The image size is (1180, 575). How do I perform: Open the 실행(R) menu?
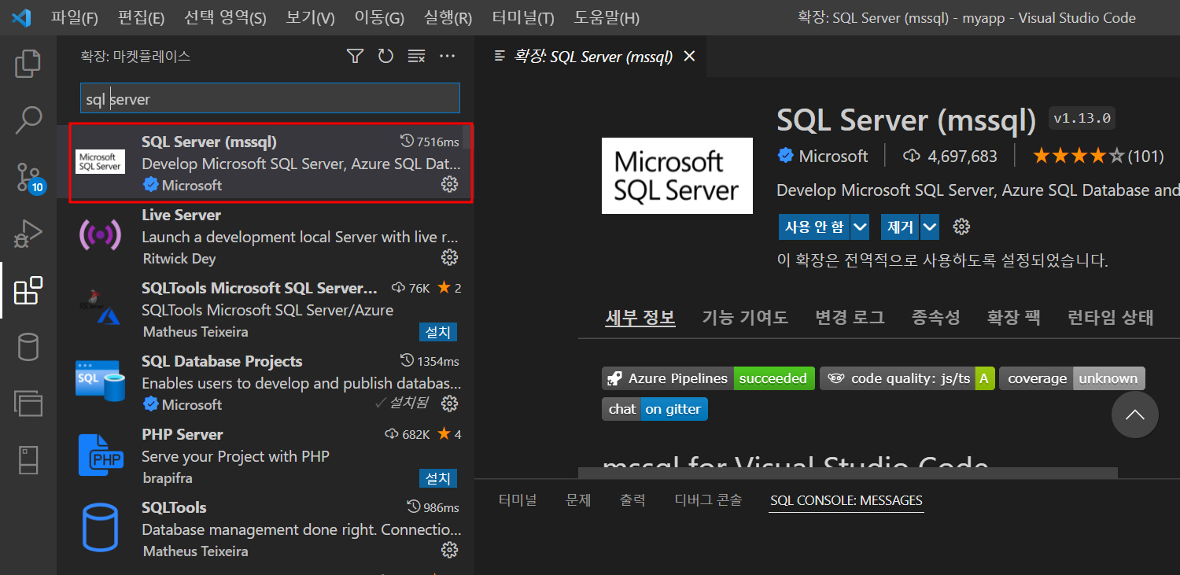click(x=448, y=17)
